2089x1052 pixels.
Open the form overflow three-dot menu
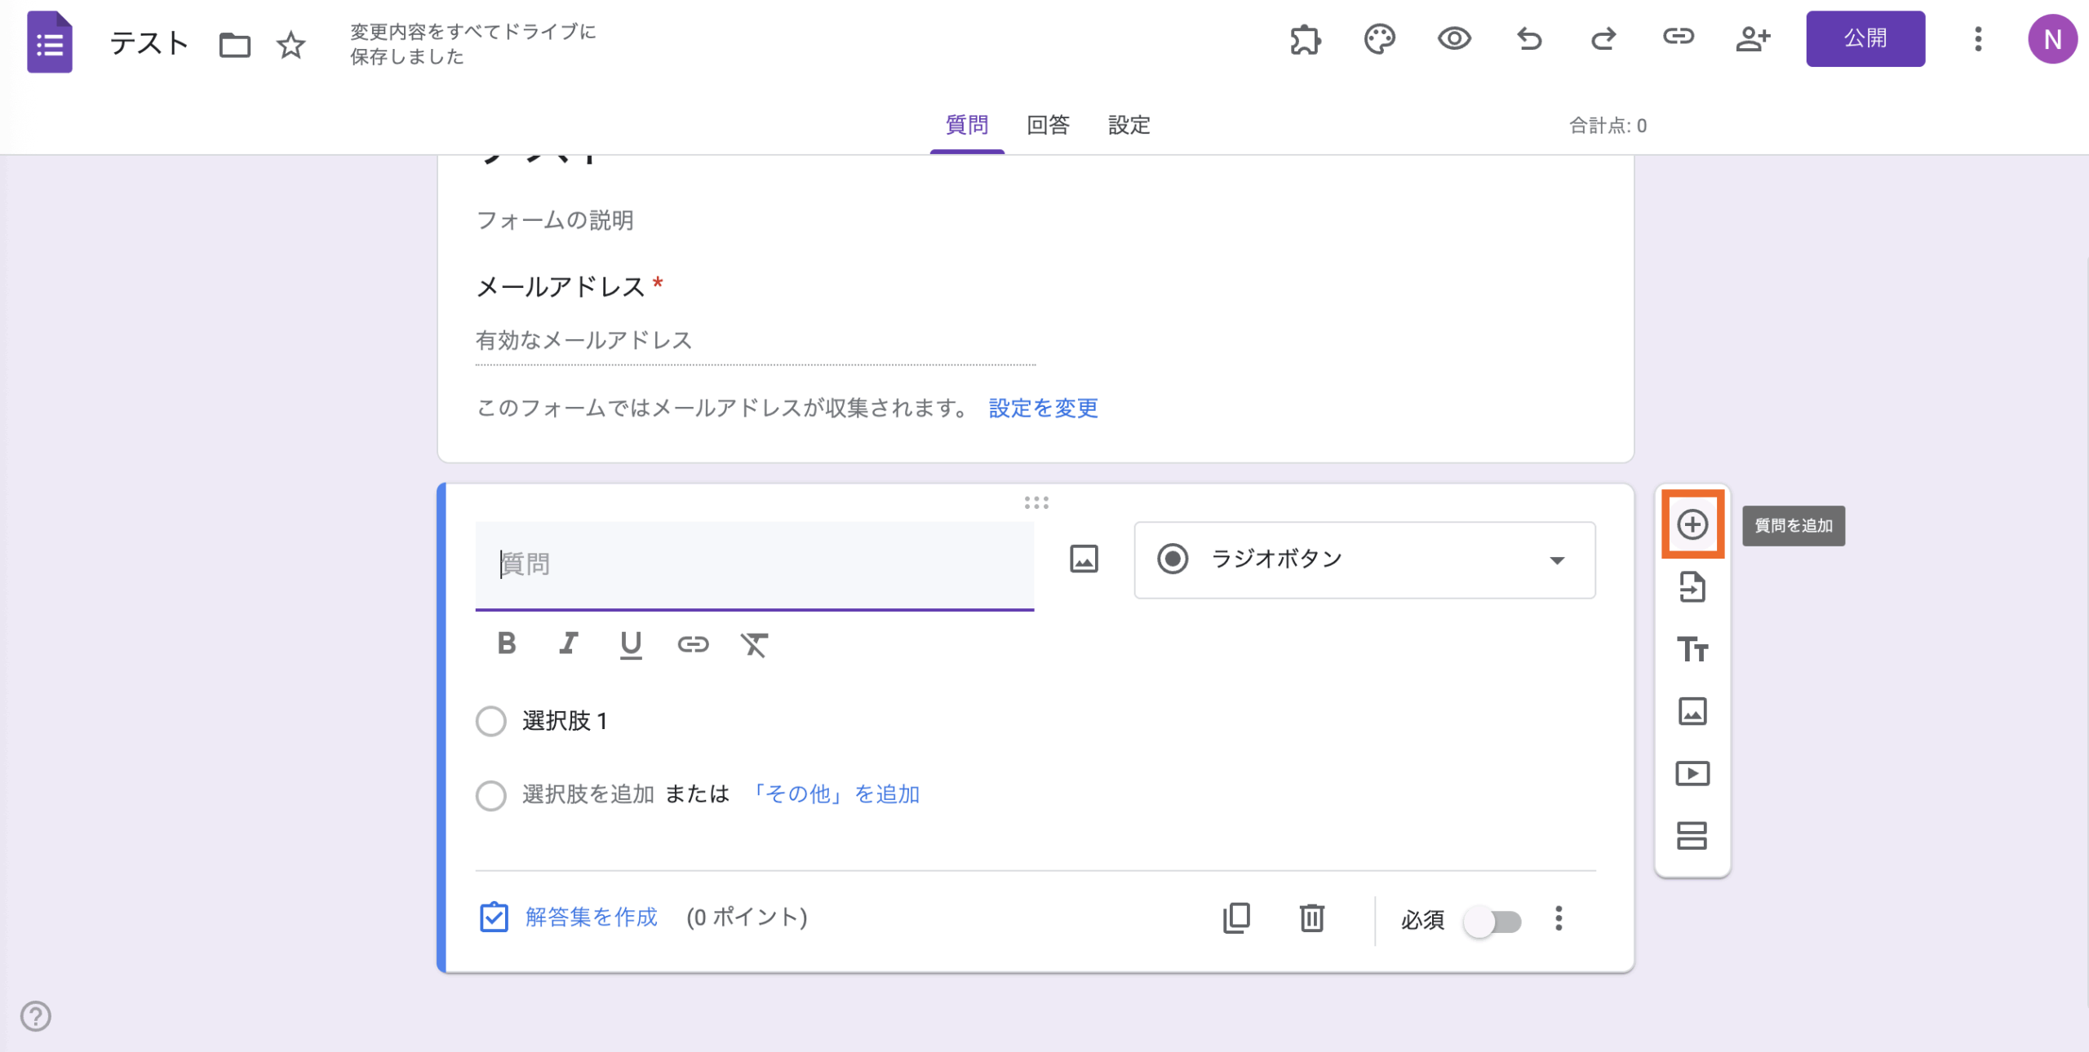[1978, 38]
